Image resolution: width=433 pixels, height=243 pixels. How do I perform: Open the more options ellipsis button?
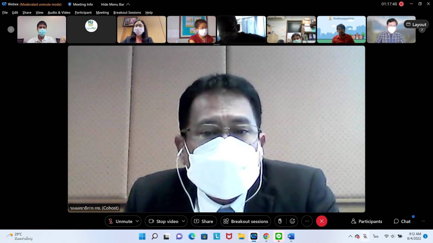(x=307, y=221)
